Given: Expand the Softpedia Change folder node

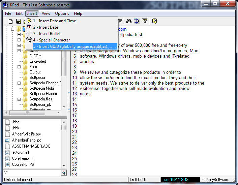Looking at the screenshot, I should point(19,83).
